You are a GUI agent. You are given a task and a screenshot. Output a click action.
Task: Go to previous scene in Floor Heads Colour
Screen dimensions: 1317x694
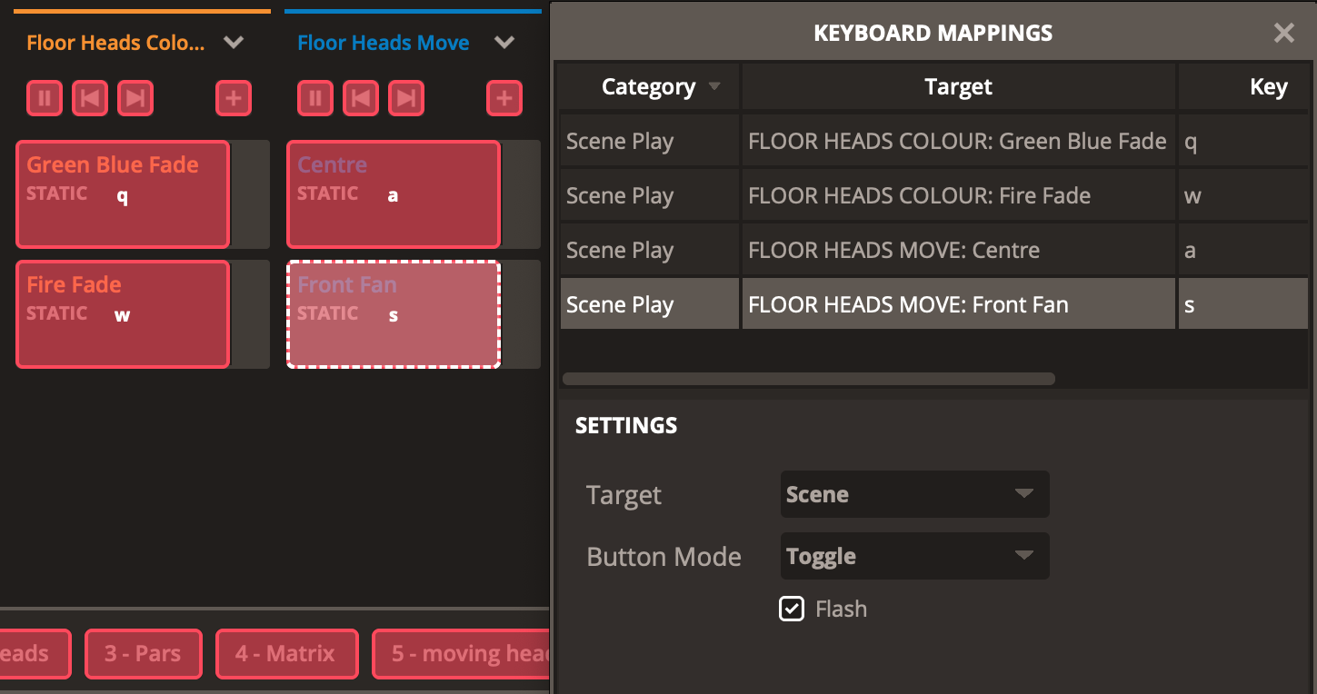pyautogui.click(x=90, y=98)
